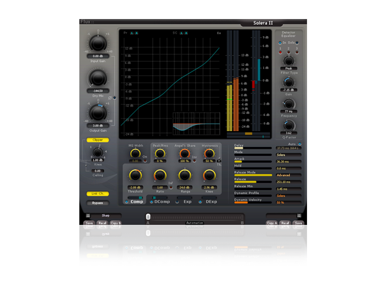
Task: Click the Output Gain knob
Action: click(98, 113)
